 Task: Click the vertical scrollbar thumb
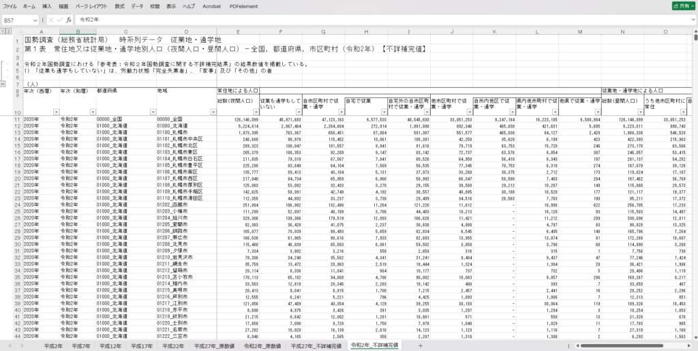click(695, 37)
